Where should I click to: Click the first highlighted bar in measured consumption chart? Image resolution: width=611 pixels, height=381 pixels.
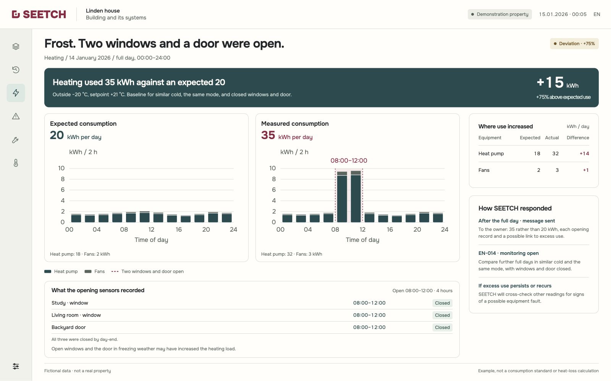click(342, 197)
